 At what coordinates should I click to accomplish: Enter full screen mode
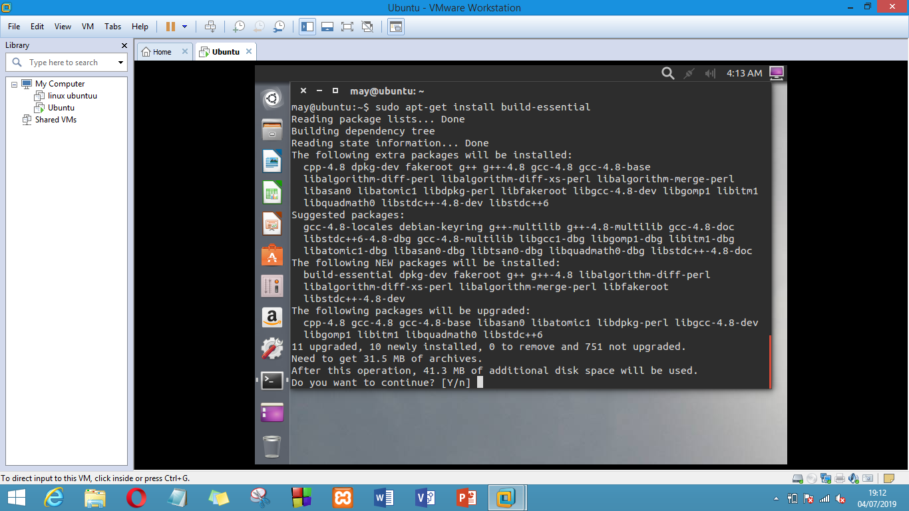tap(347, 27)
